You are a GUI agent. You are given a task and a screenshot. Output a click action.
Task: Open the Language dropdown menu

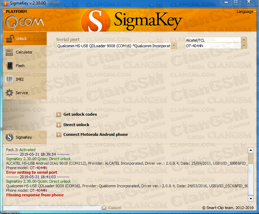[x=246, y=12]
